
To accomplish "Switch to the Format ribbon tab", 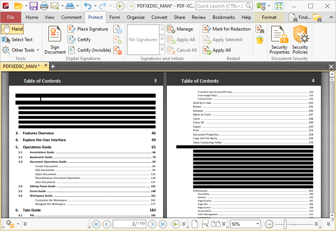I will [x=269, y=17].
